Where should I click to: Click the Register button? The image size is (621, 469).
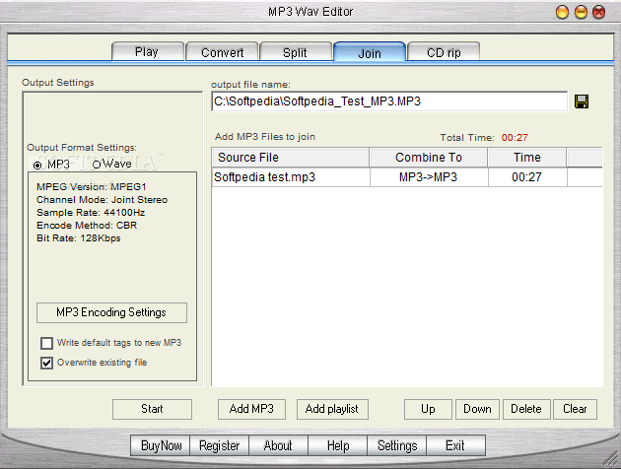click(x=220, y=445)
